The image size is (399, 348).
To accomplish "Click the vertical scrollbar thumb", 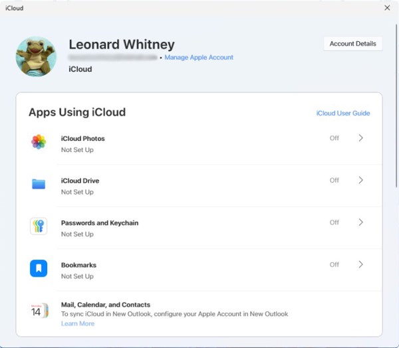I will click(396, 106).
